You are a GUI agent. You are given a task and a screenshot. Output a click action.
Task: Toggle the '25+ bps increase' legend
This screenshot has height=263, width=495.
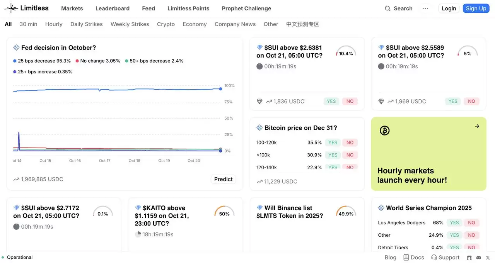pos(44,71)
